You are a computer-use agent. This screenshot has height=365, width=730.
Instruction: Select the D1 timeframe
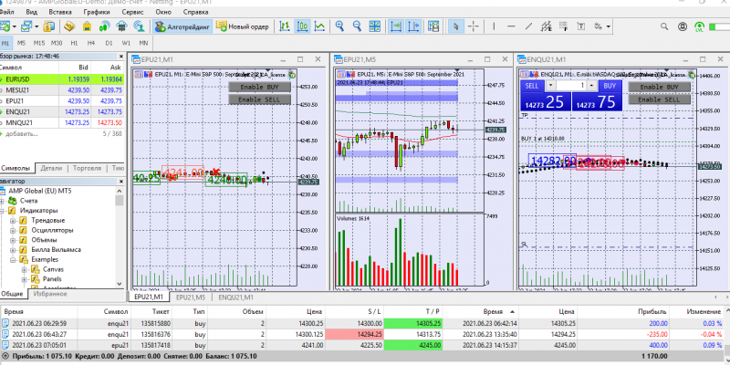pyautogui.click(x=109, y=43)
